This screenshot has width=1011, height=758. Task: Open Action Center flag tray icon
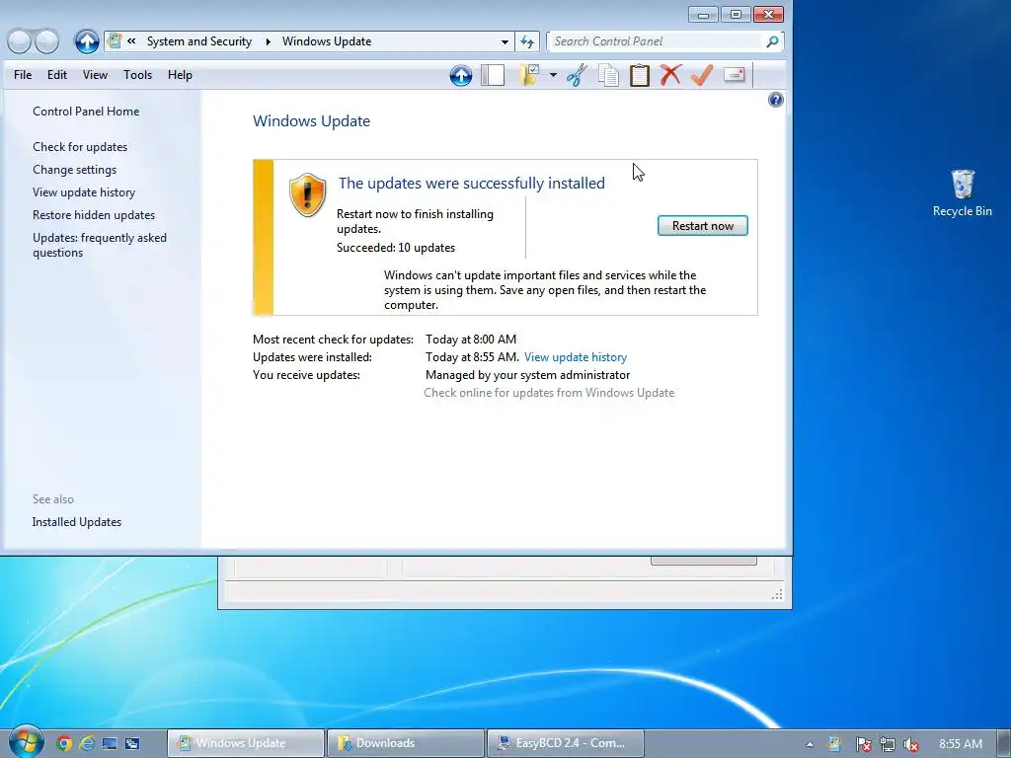click(863, 744)
